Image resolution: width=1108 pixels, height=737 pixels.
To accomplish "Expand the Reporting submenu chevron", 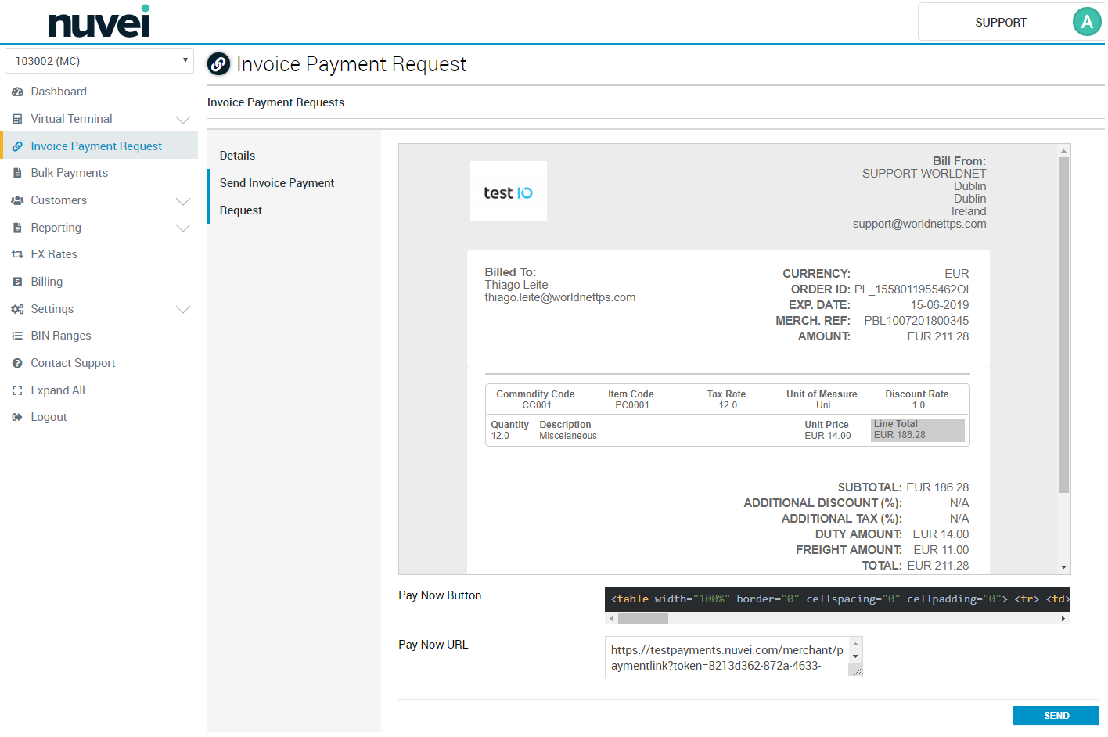I will pos(183,228).
